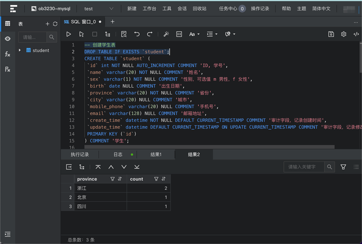Toggle the snippets eye panel in sidebar

click(x=7, y=39)
